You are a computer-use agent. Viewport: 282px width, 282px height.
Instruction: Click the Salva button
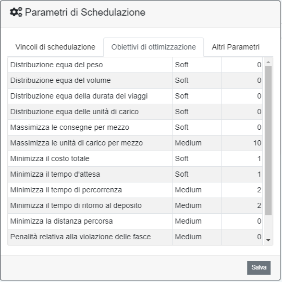259,267
